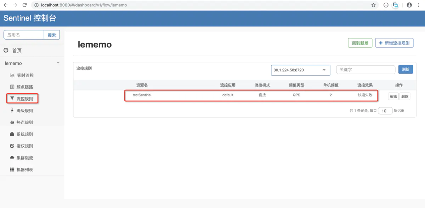Image resolution: width=425 pixels, height=208 pixels.
Task: Open the browser three-dot menu
Action: point(419,5)
